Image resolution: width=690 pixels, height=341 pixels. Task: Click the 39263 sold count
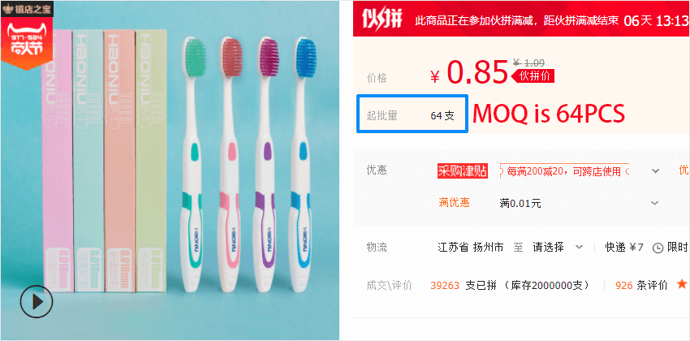(x=445, y=286)
